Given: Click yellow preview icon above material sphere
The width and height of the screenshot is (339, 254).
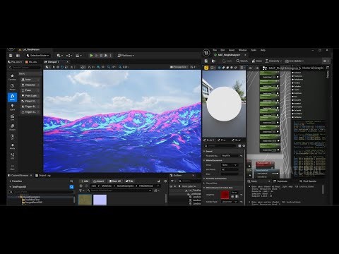Looking at the screenshot, I should pyautogui.click(x=206, y=68).
